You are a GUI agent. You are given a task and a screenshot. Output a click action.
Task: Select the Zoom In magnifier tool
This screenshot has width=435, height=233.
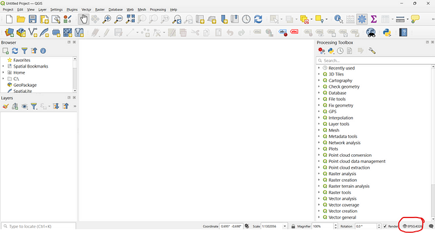[x=107, y=19]
